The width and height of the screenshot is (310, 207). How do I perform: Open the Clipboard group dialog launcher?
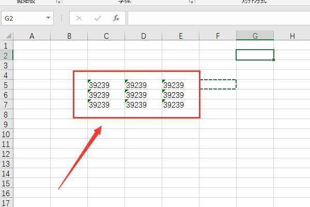(x=58, y=2)
